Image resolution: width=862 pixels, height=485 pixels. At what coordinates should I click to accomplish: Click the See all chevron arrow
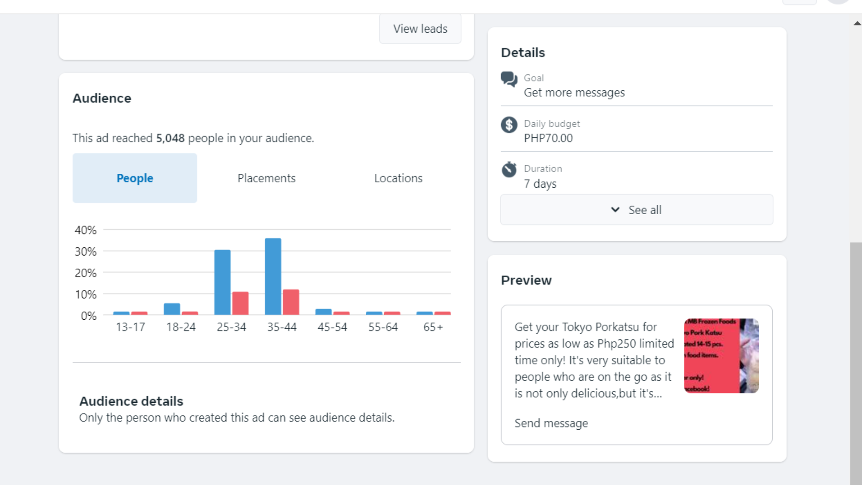click(x=615, y=210)
